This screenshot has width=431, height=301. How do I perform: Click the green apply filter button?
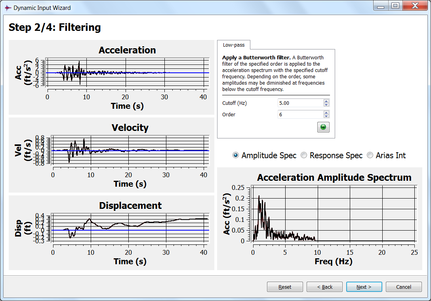click(x=323, y=127)
